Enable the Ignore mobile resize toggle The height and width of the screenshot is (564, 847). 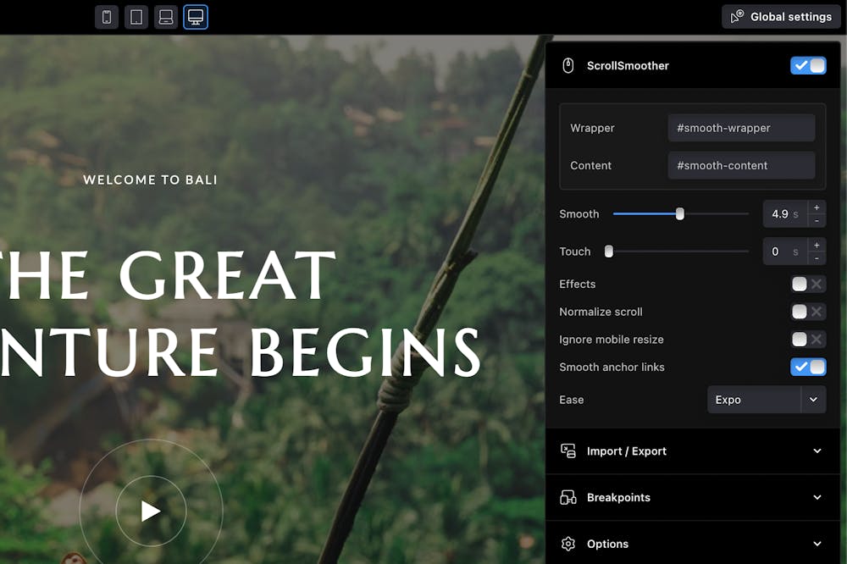[x=808, y=340]
